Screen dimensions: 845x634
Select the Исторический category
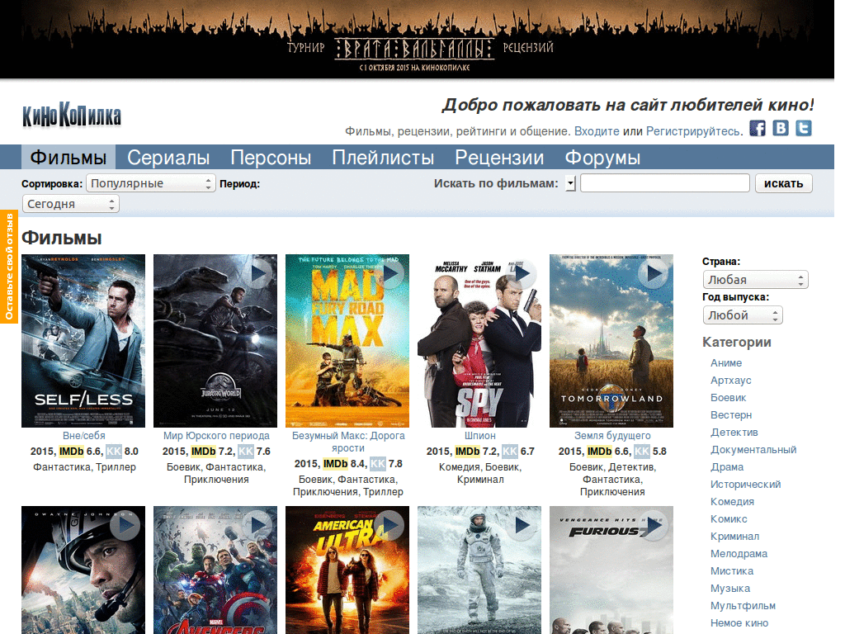click(745, 484)
